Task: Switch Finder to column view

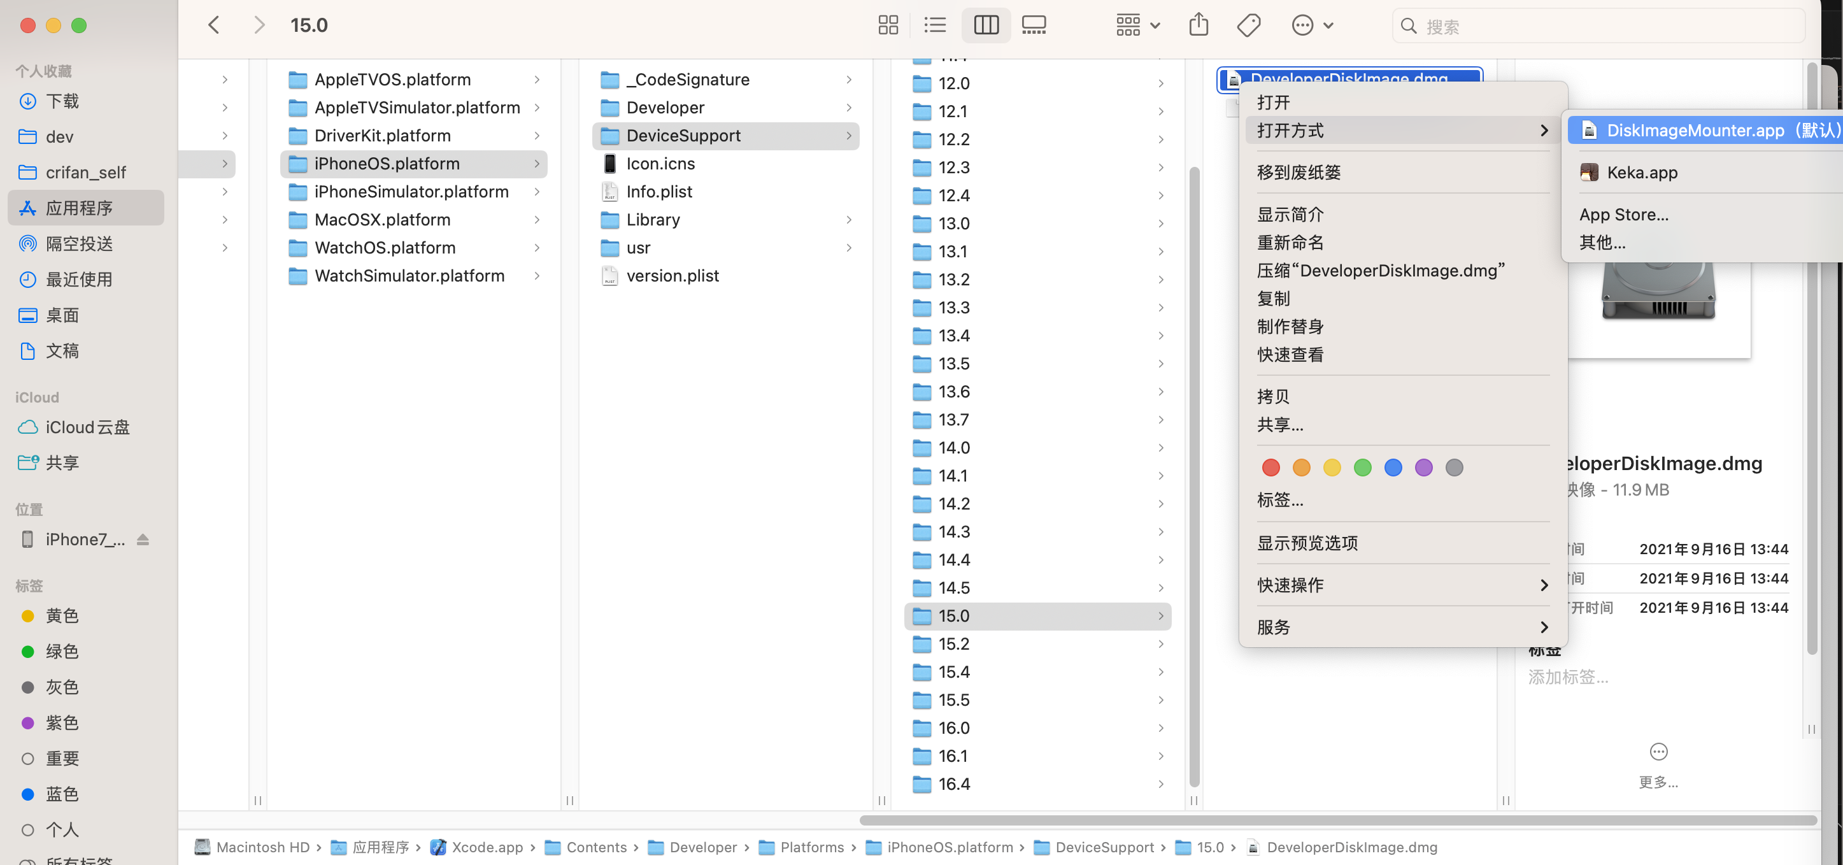Action: pos(986,25)
